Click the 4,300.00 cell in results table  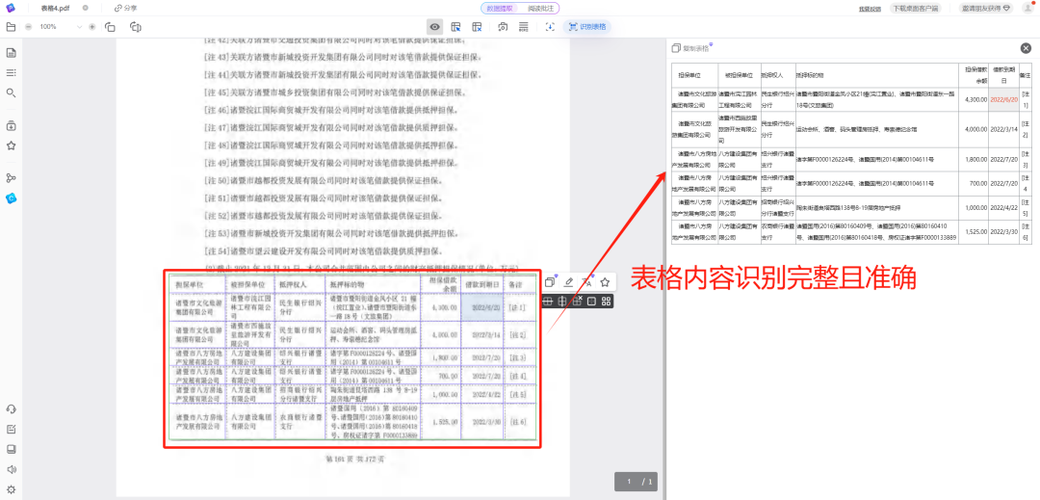pyautogui.click(x=975, y=99)
